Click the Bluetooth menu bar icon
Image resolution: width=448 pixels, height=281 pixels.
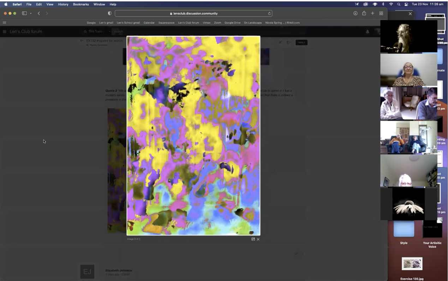(x=383, y=4)
